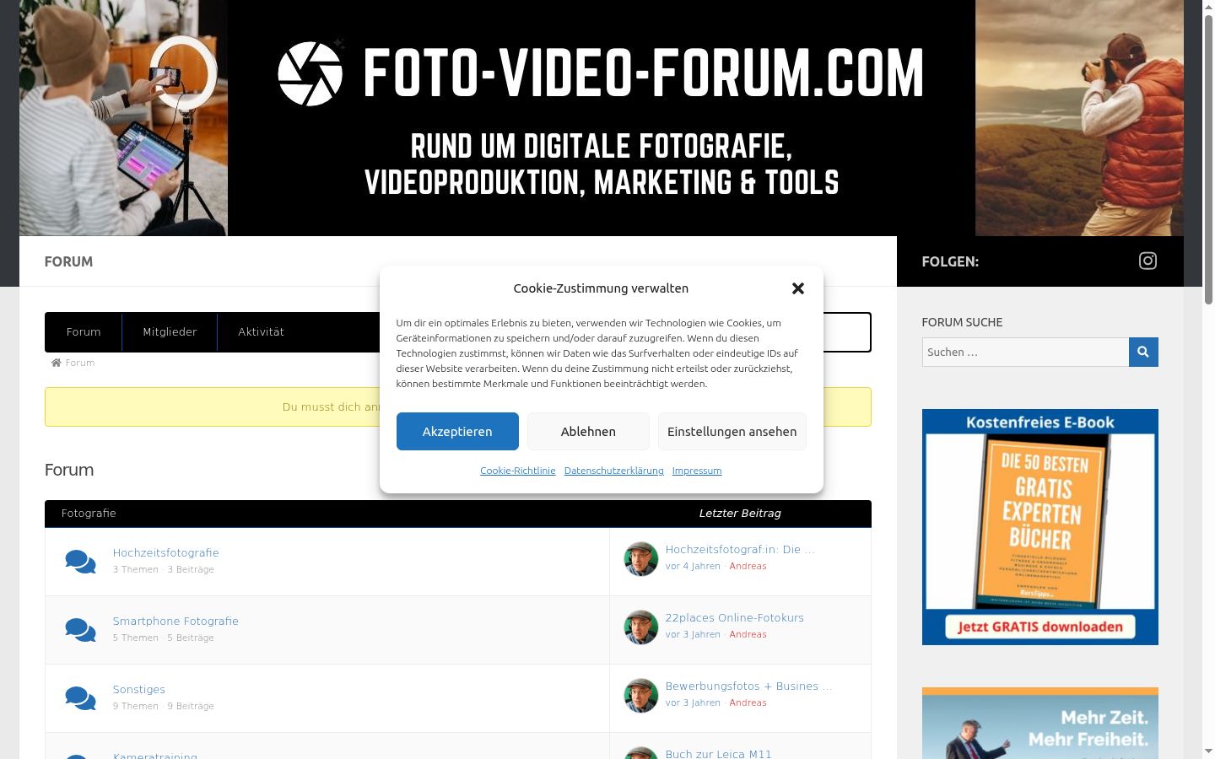Open the Impressum link
The width and height of the screenshot is (1215, 759).
point(697,471)
